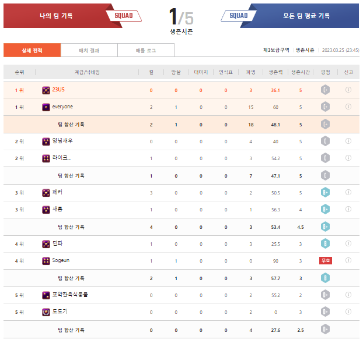Image resolution: width=363 pixels, height=343 pixels.
Task: Click the grade badge in the 페커 row
Action: click(x=326, y=193)
